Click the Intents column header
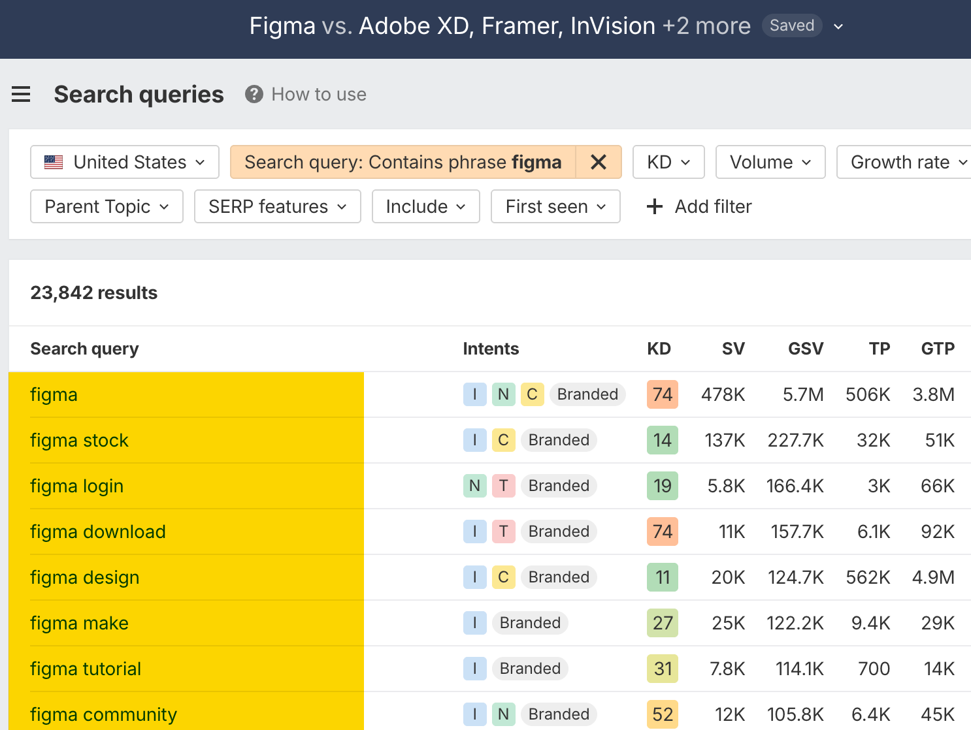Image resolution: width=971 pixels, height=730 pixels. [x=491, y=349]
